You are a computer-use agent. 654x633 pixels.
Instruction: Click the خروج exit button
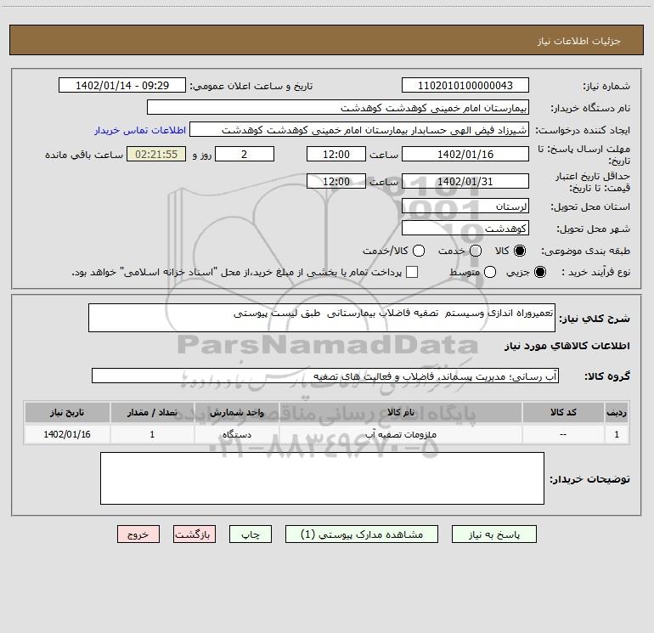138,534
